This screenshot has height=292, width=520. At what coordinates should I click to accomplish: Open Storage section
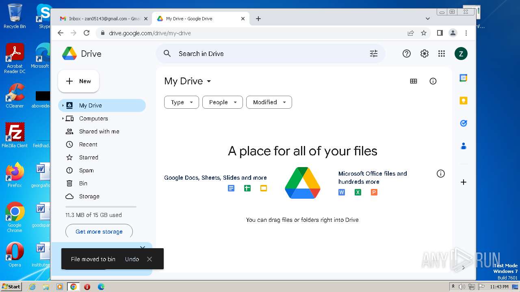pos(102,196)
